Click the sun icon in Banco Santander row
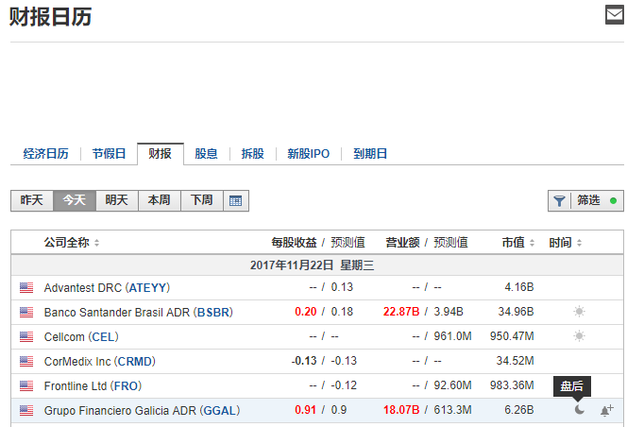The width and height of the screenshot is (627, 427). tap(579, 312)
